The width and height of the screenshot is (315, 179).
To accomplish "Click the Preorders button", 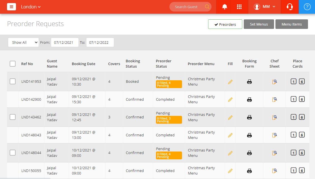I will [x=225, y=24].
